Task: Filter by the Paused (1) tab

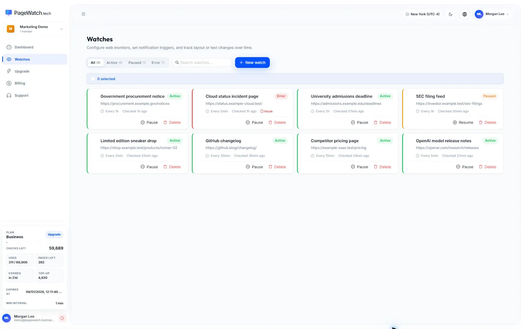Action: [137, 63]
